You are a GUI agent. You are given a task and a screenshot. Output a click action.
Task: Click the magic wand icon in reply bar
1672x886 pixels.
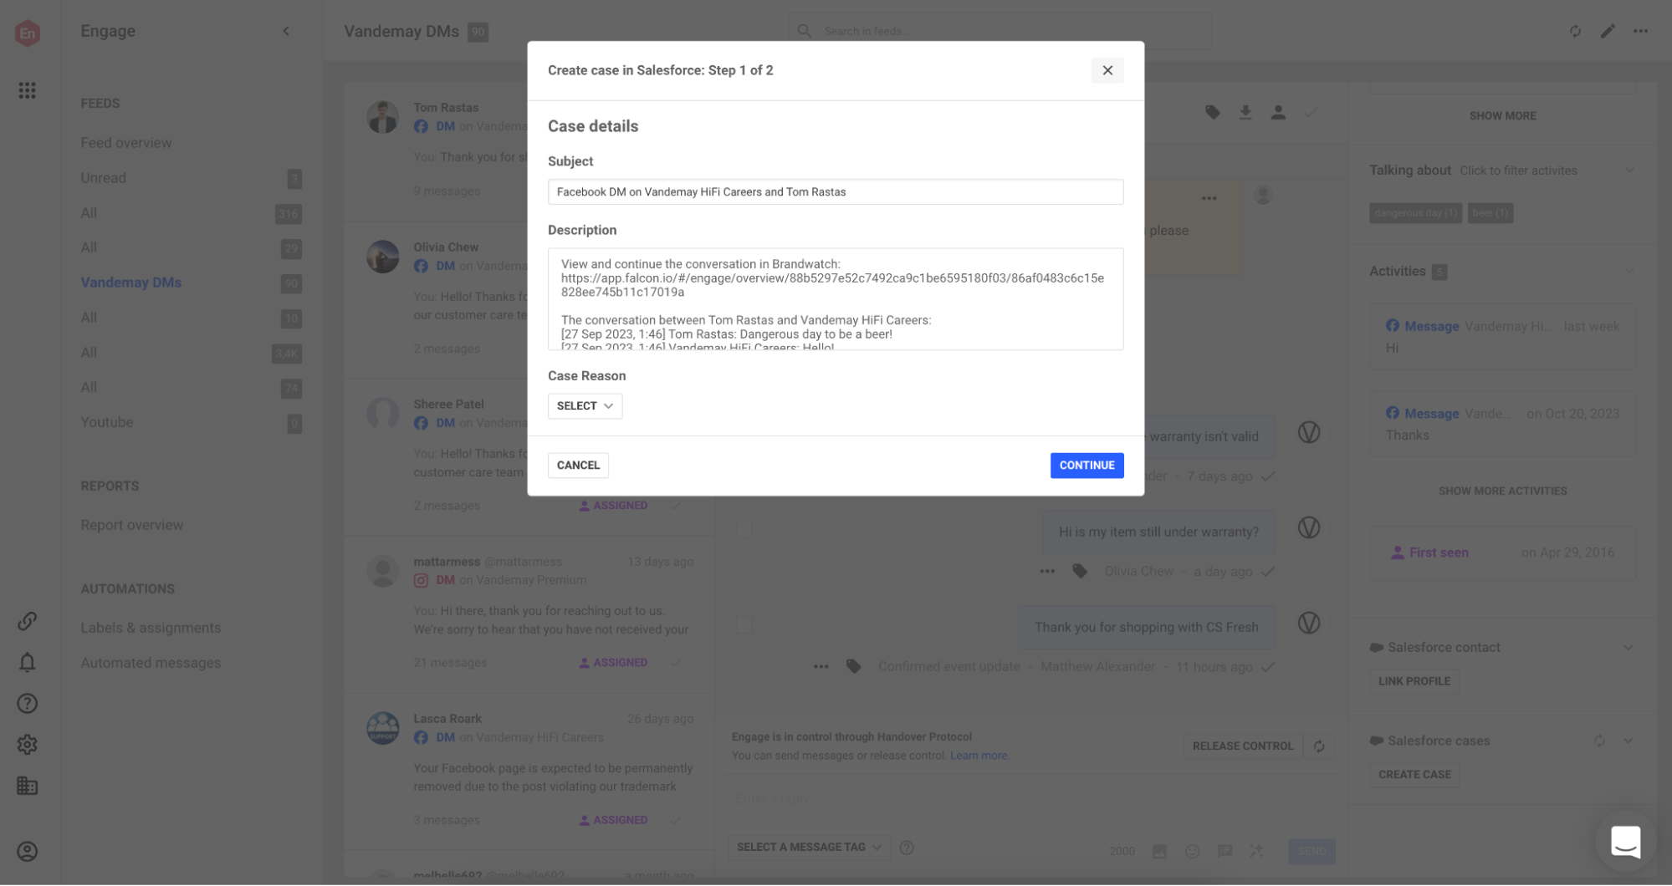[1256, 851]
